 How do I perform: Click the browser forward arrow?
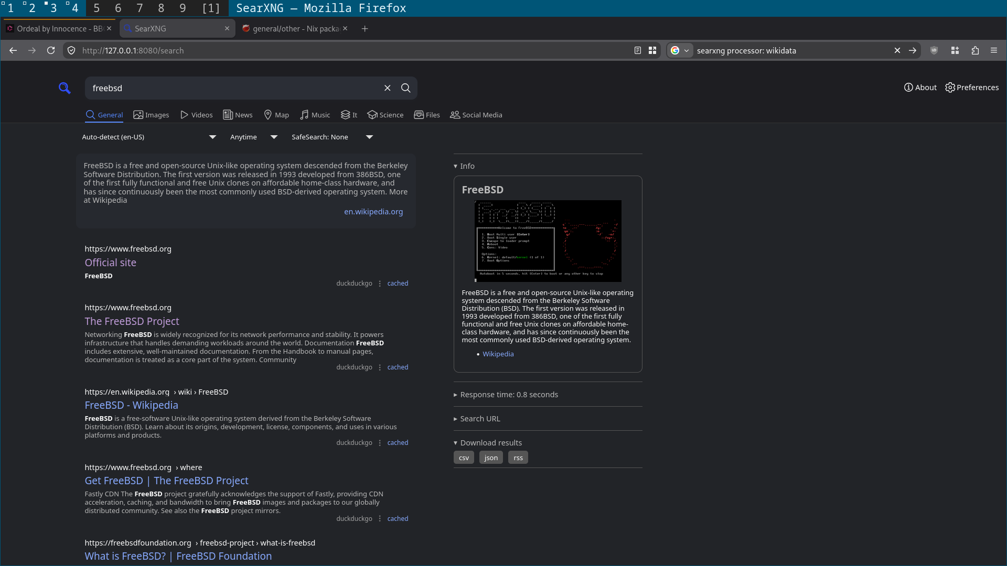(x=32, y=50)
